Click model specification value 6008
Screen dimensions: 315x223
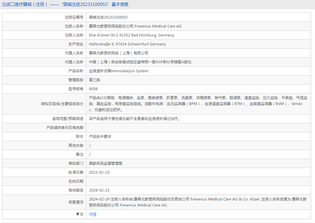[x=93, y=89]
